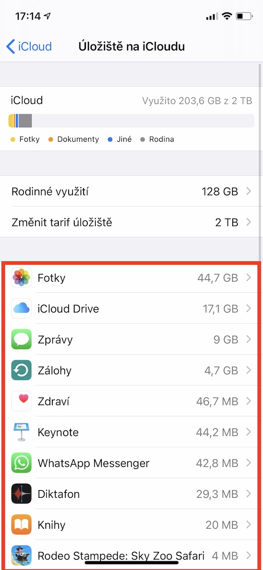Image resolution: width=263 pixels, height=570 pixels.
Task: Expand the Rodinné využití row chevron
Action: tap(249, 191)
